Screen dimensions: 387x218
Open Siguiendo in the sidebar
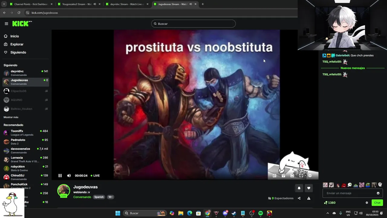(x=15, y=52)
